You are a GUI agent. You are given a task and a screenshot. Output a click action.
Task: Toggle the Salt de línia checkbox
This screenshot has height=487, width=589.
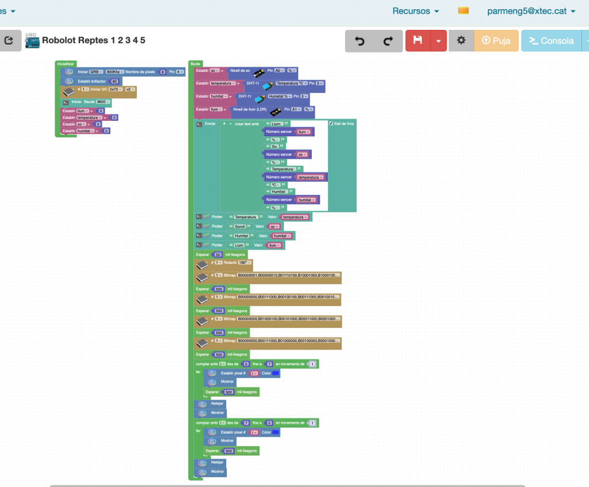[331, 124]
